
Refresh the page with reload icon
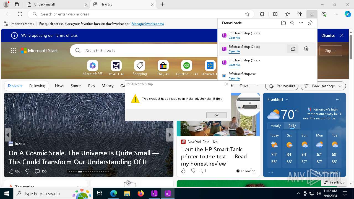tap(20, 14)
